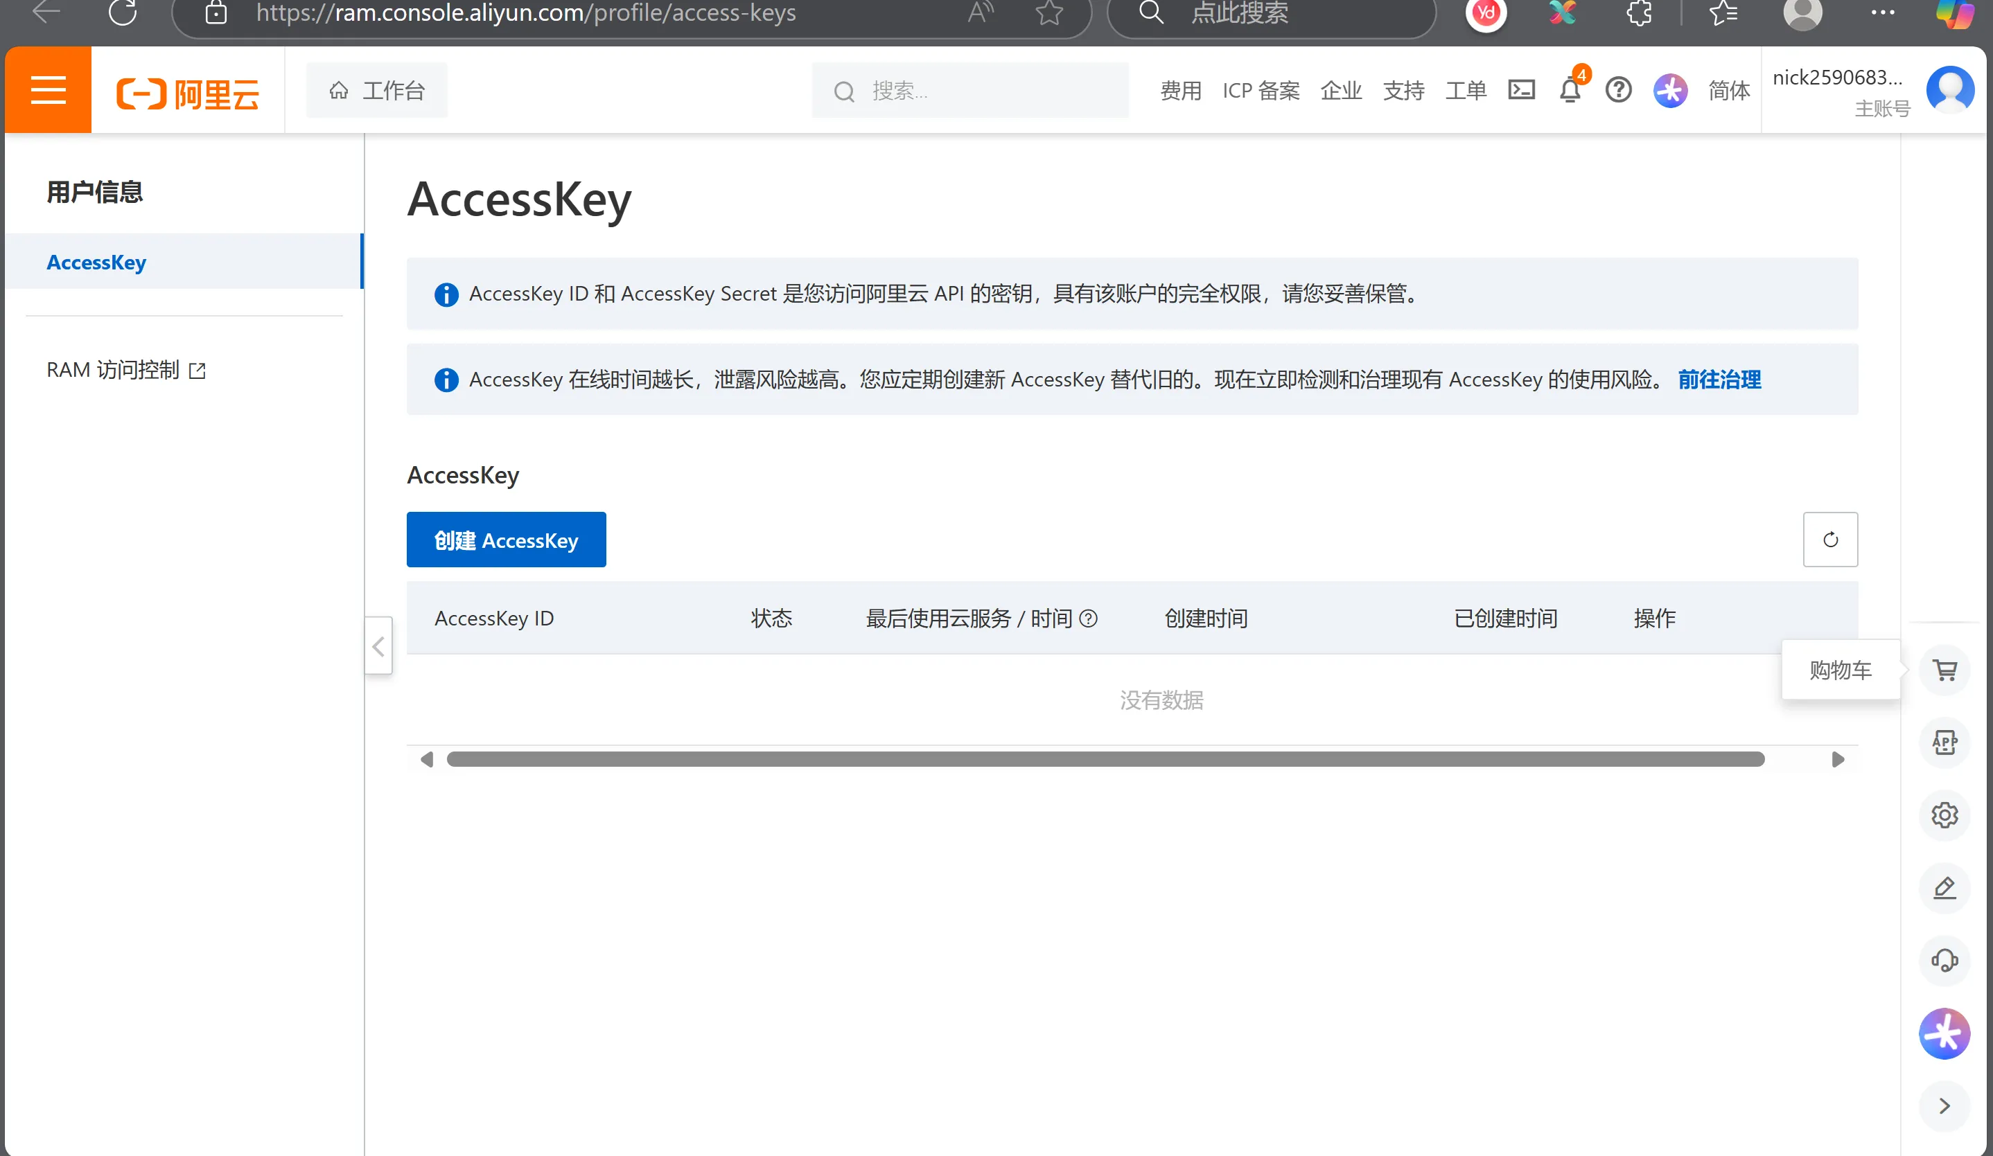Open the help question mark icon

[x=1618, y=90]
